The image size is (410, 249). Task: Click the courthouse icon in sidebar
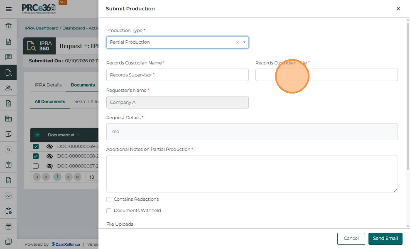point(8,27)
